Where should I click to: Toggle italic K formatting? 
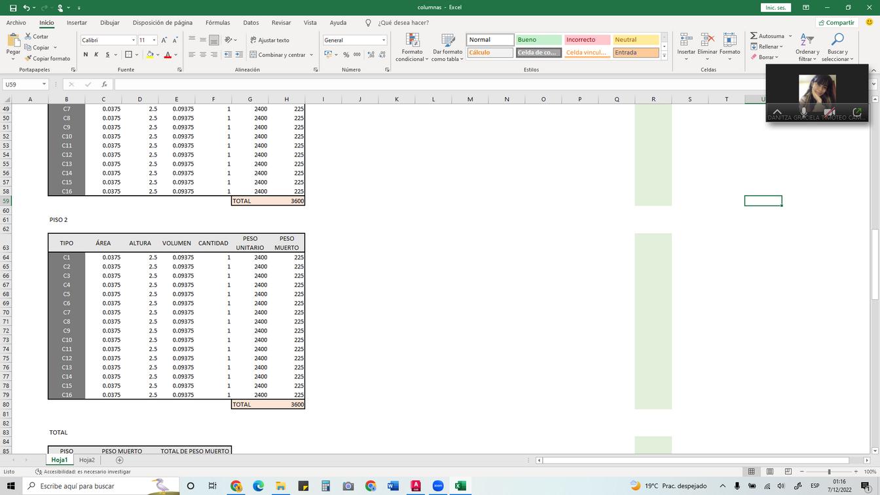[x=96, y=55]
